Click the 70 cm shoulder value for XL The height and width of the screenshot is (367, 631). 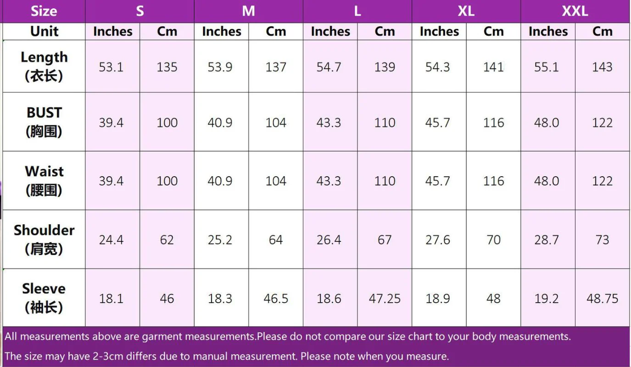pos(493,240)
